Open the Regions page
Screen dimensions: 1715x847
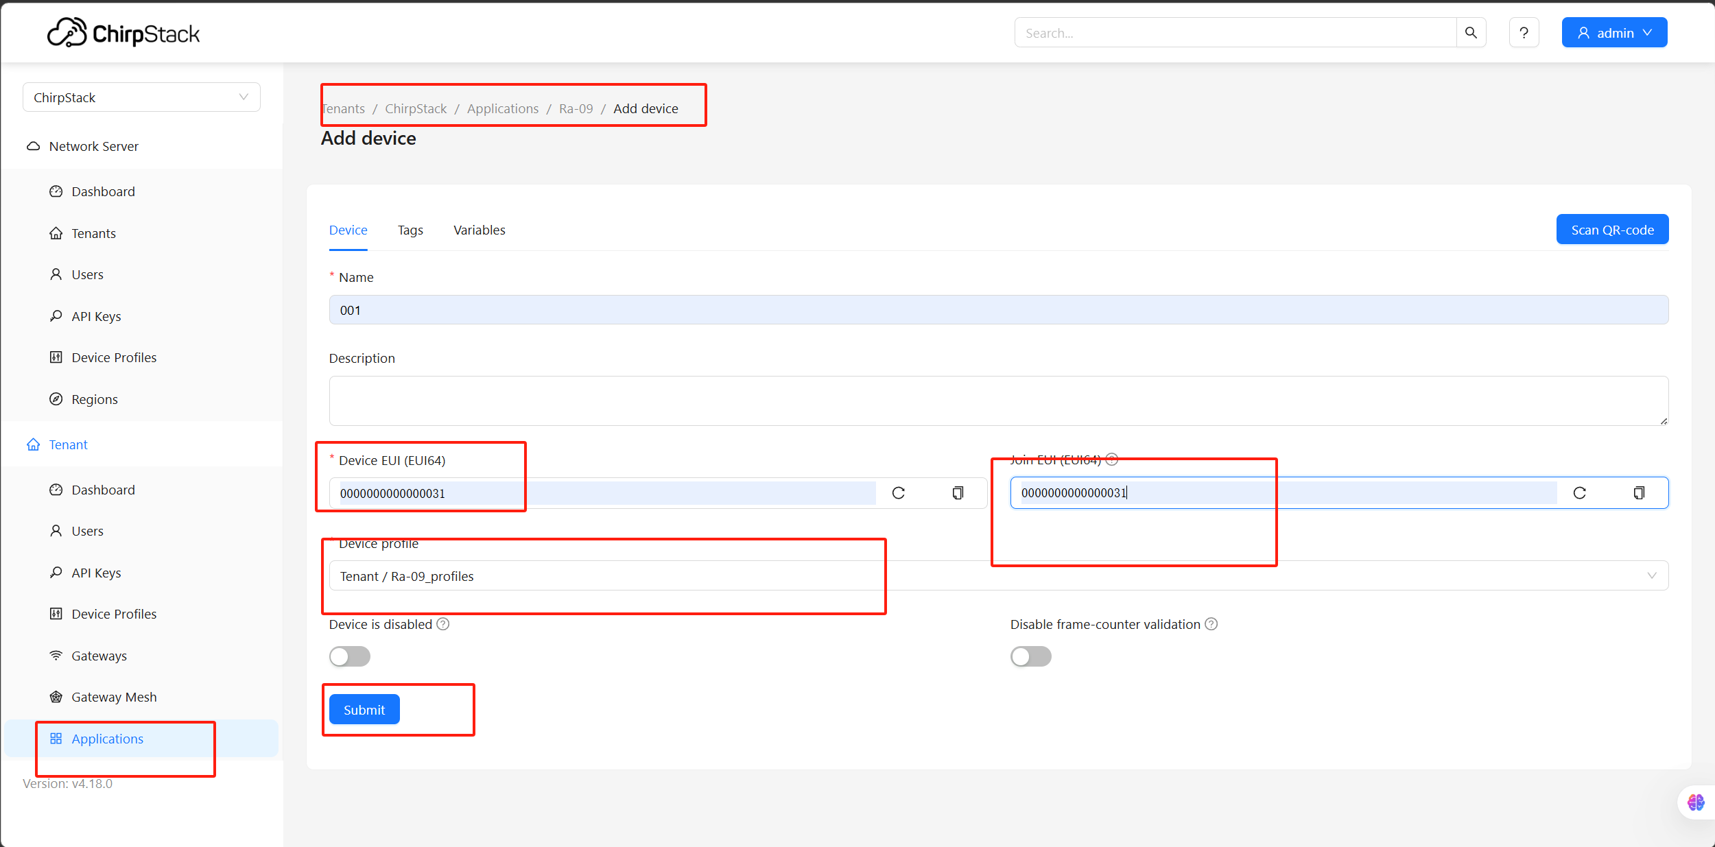click(x=95, y=399)
